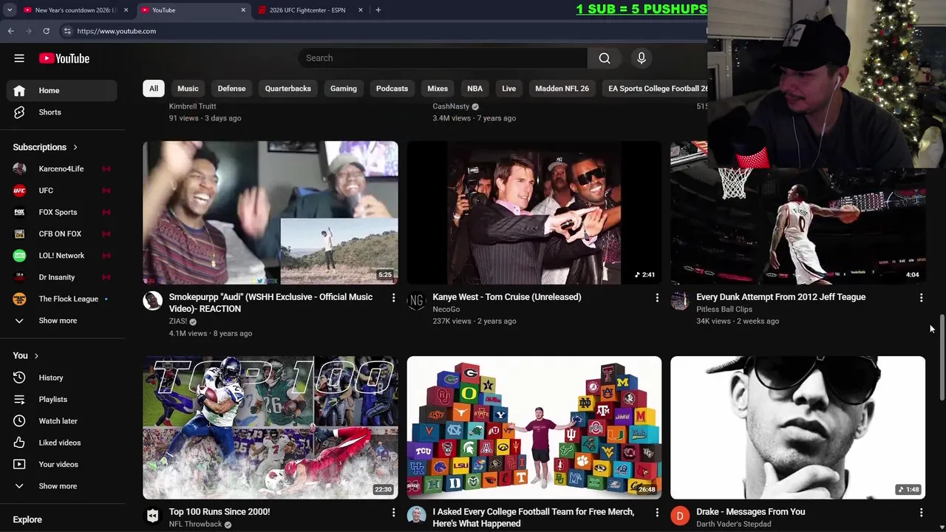
Task: Open FOX Sports subscription channel
Action: point(62,212)
